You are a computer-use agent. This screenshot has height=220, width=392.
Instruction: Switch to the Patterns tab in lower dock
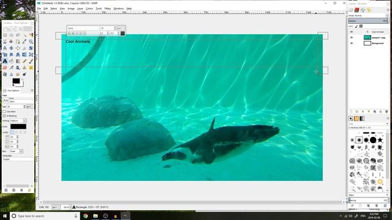[x=356, y=119]
